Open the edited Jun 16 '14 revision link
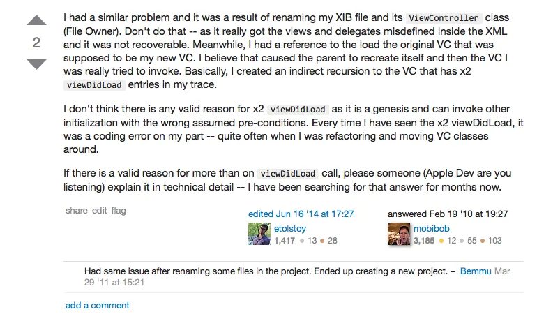This screenshot has width=560, height=321. [x=301, y=214]
